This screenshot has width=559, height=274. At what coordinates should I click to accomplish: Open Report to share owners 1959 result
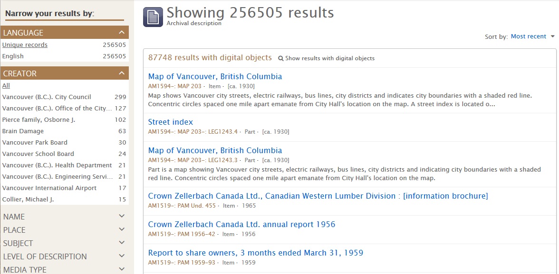click(x=256, y=253)
